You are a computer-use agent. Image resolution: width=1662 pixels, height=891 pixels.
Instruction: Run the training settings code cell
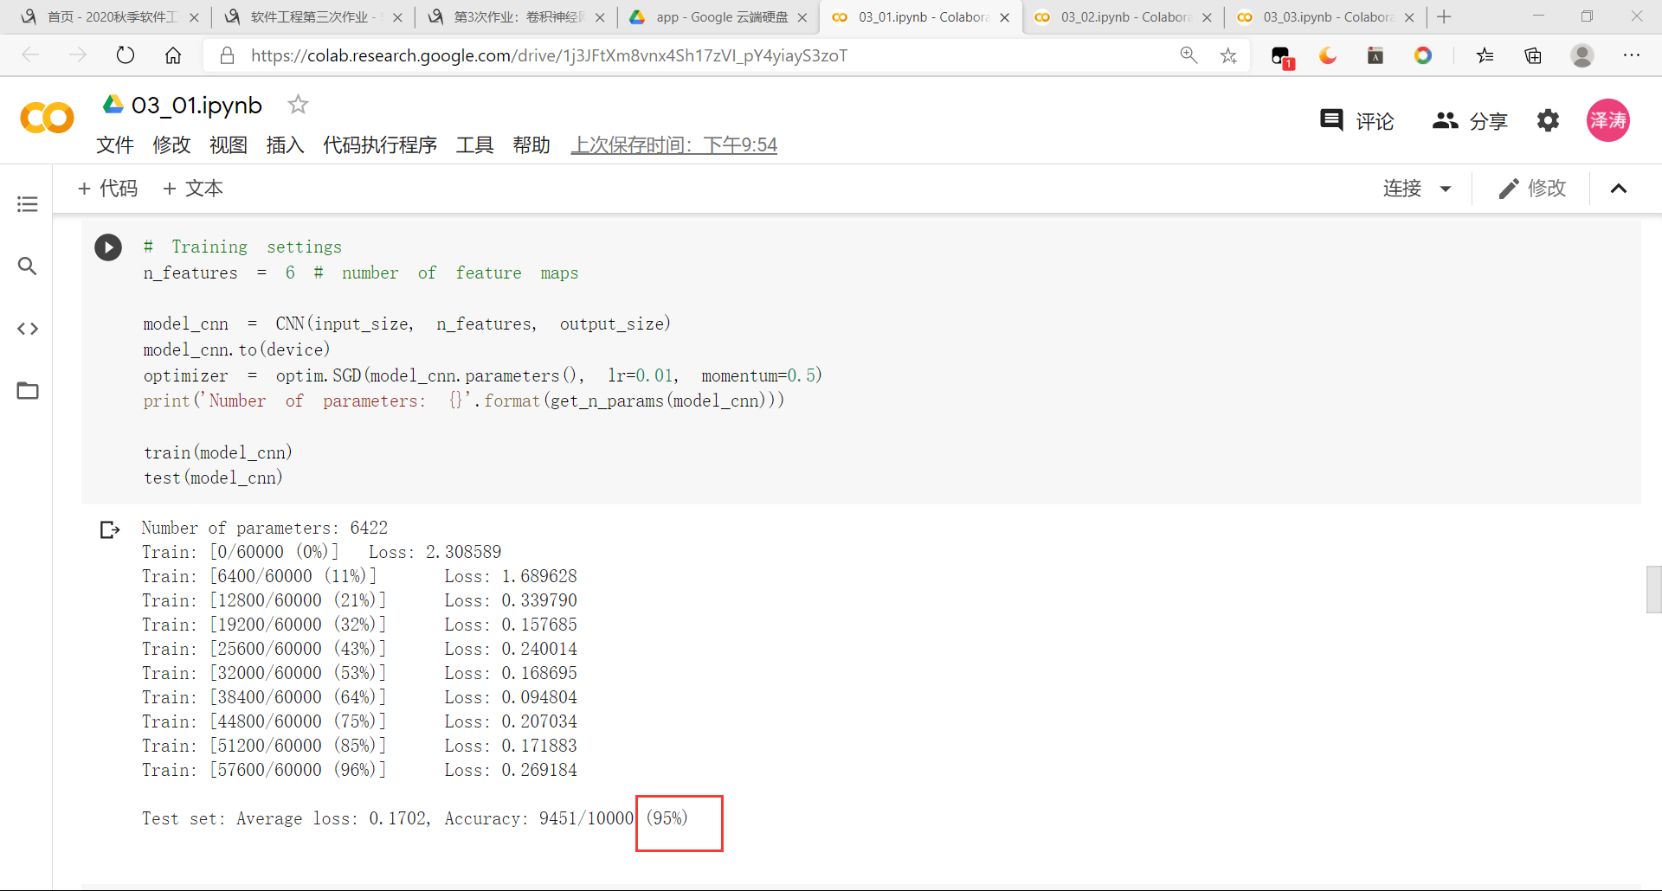tap(108, 247)
